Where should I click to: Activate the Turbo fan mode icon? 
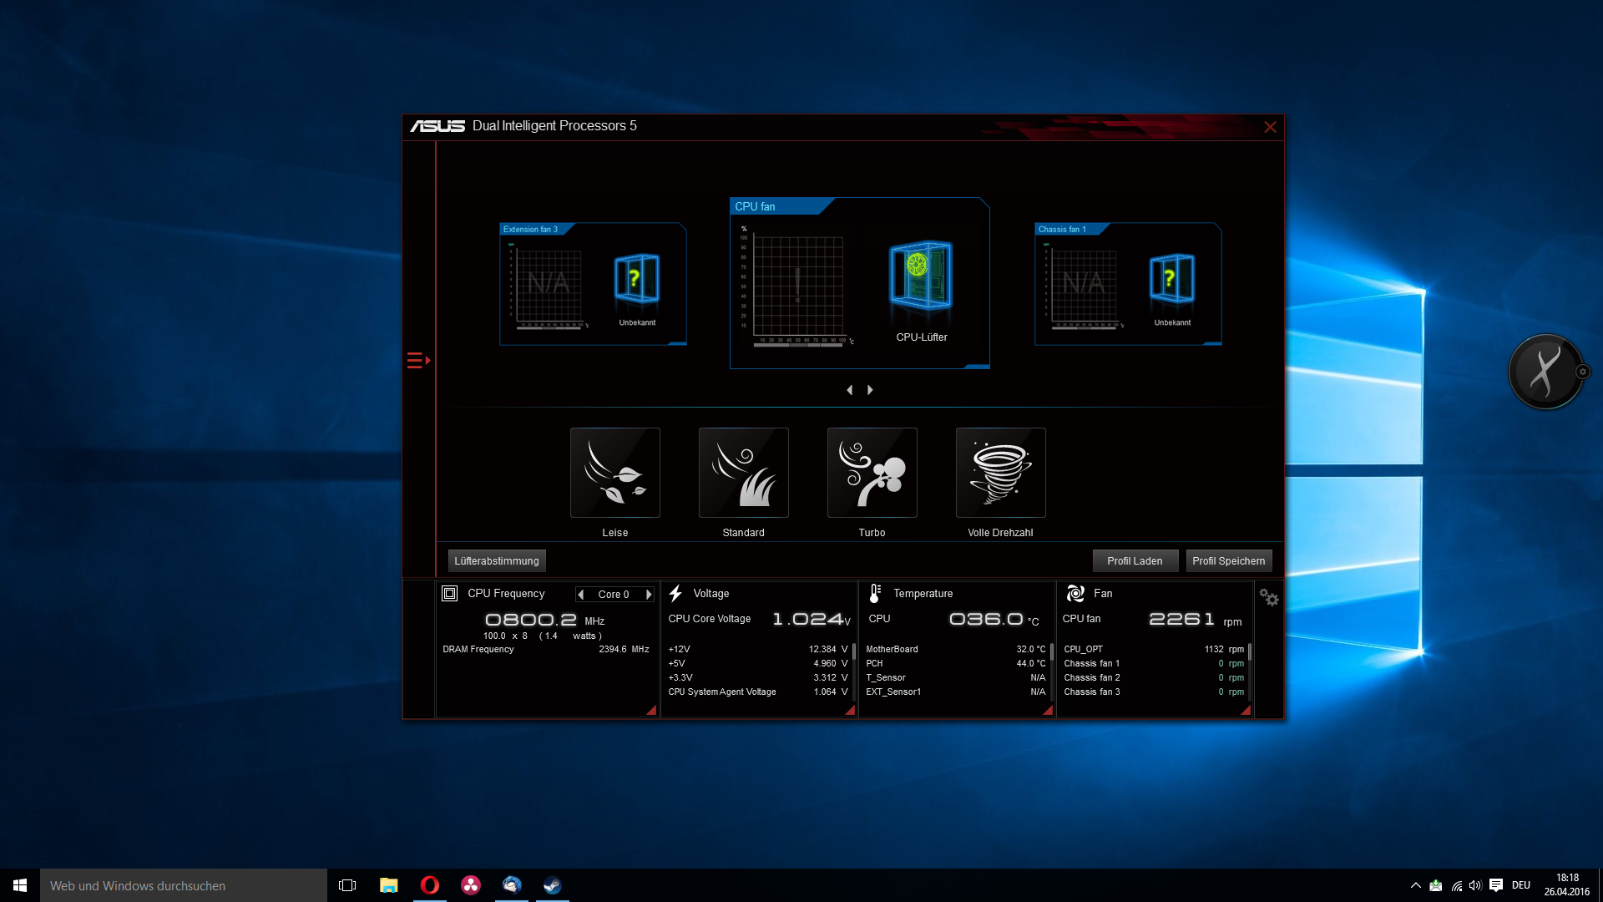coord(872,473)
